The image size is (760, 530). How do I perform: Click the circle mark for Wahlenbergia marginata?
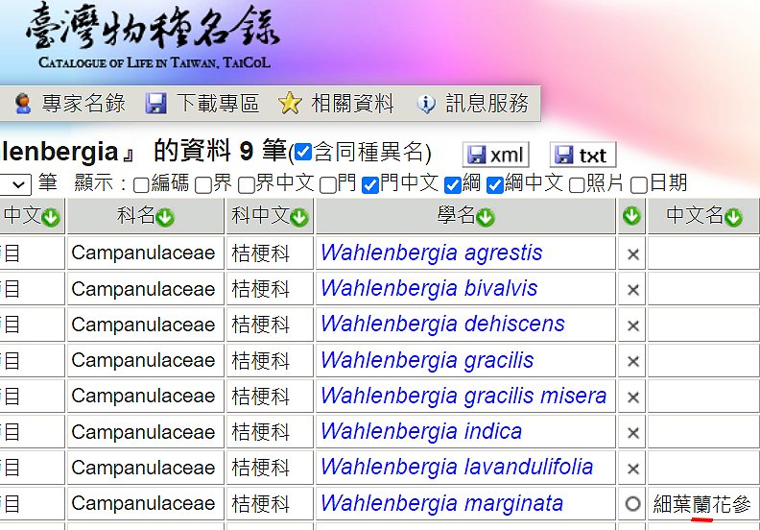point(632,504)
